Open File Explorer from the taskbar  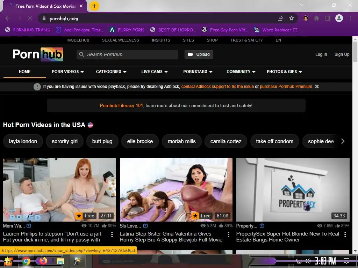coord(60,261)
